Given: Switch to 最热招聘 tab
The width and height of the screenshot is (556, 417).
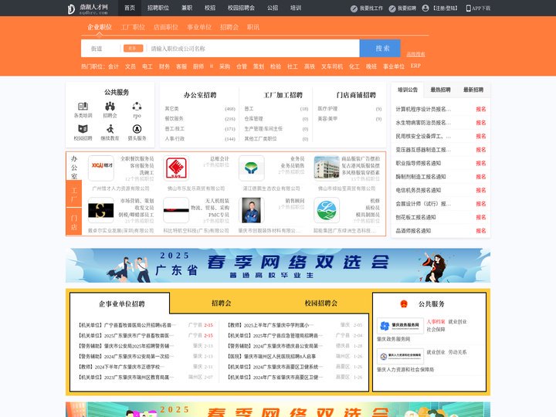Looking at the screenshot, I should 440,90.
